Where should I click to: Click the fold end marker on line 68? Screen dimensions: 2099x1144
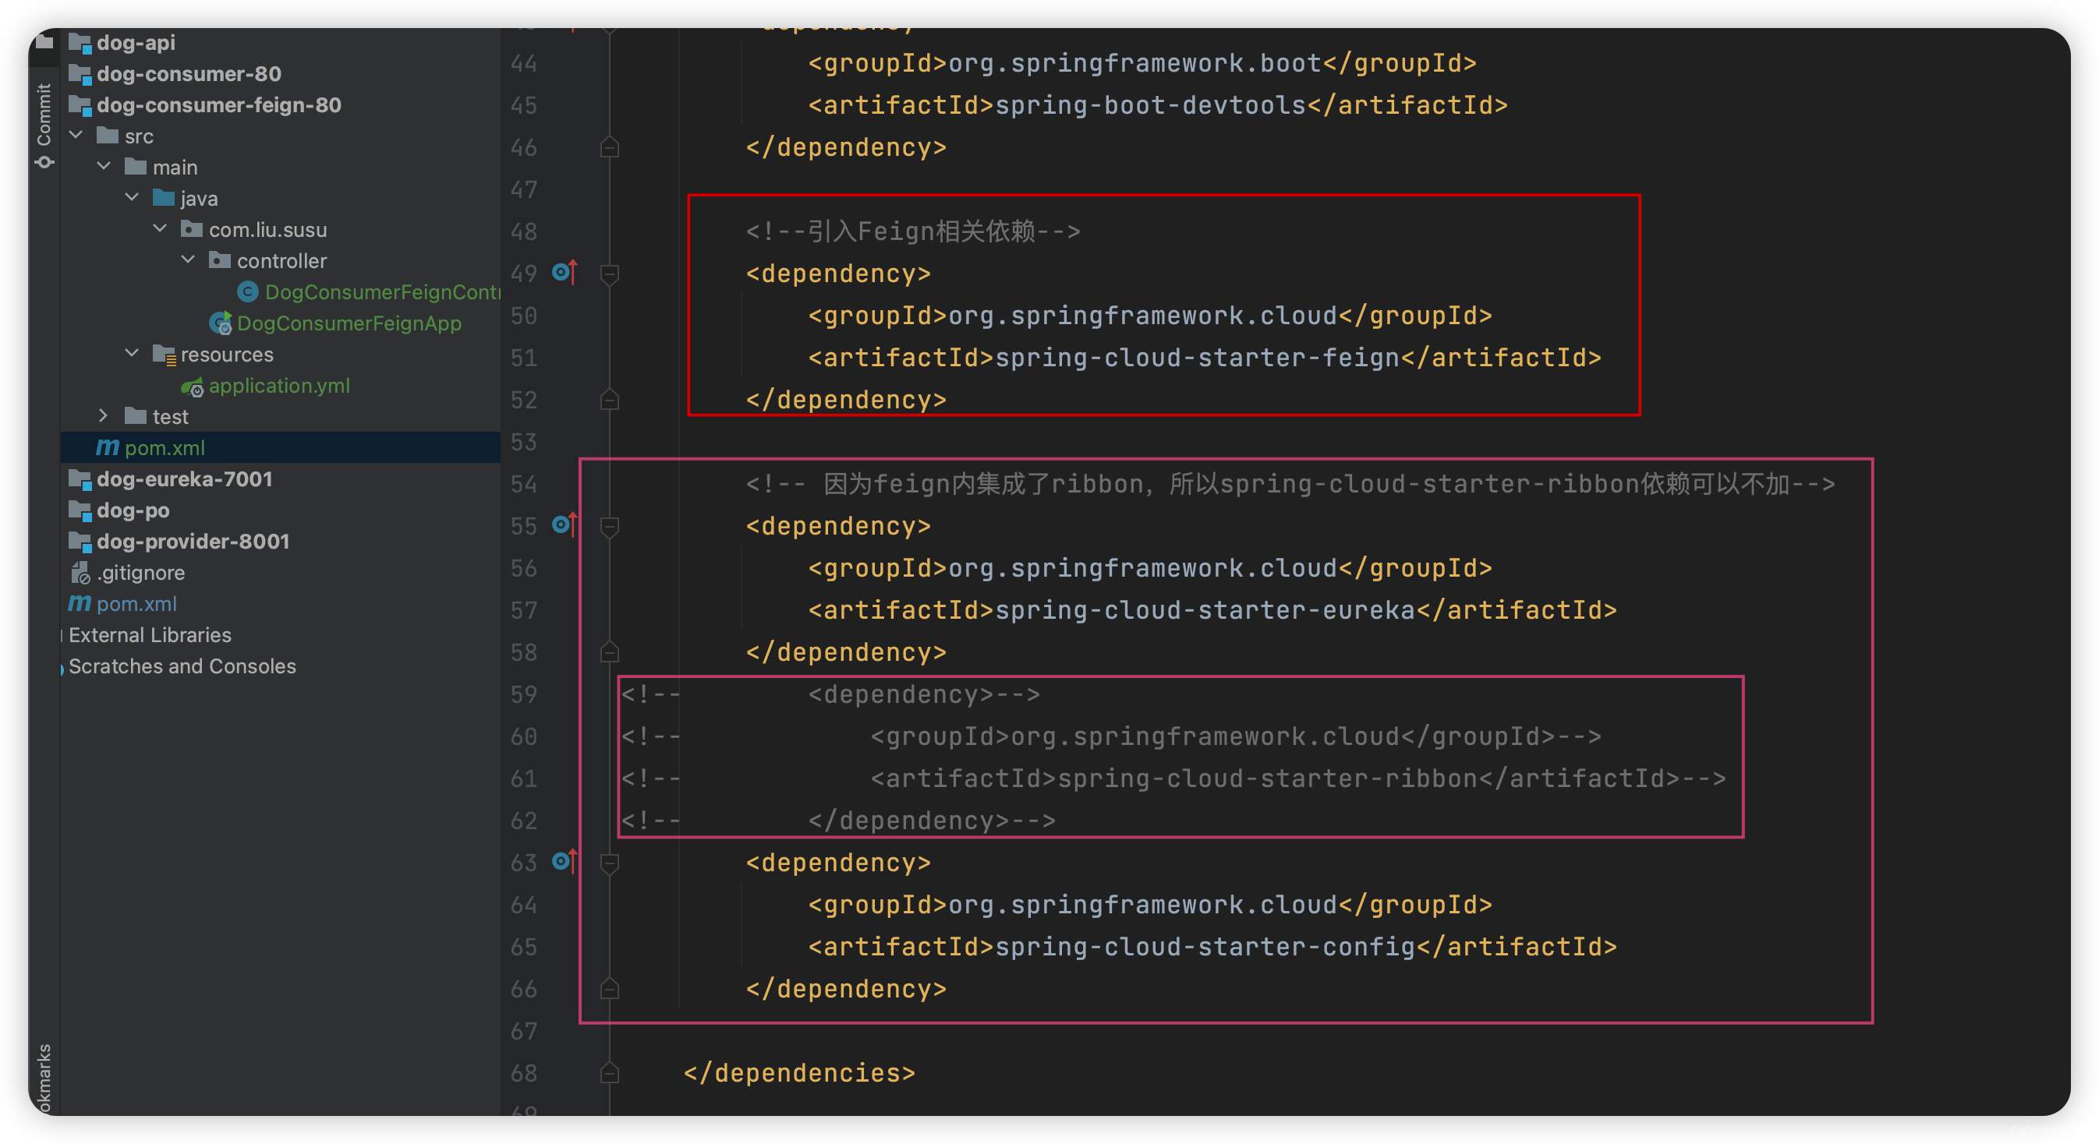tap(609, 1073)
